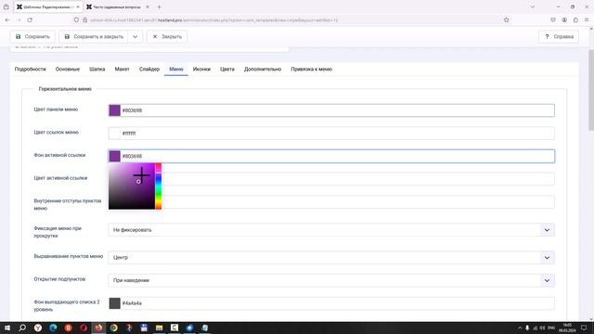The width and height of the screenshot is (594, 334).
Task: Close the first browser tab
Action: pos(78,6)
